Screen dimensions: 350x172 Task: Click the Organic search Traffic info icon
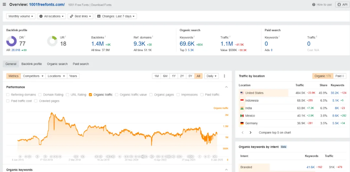(x=230, y=37)
